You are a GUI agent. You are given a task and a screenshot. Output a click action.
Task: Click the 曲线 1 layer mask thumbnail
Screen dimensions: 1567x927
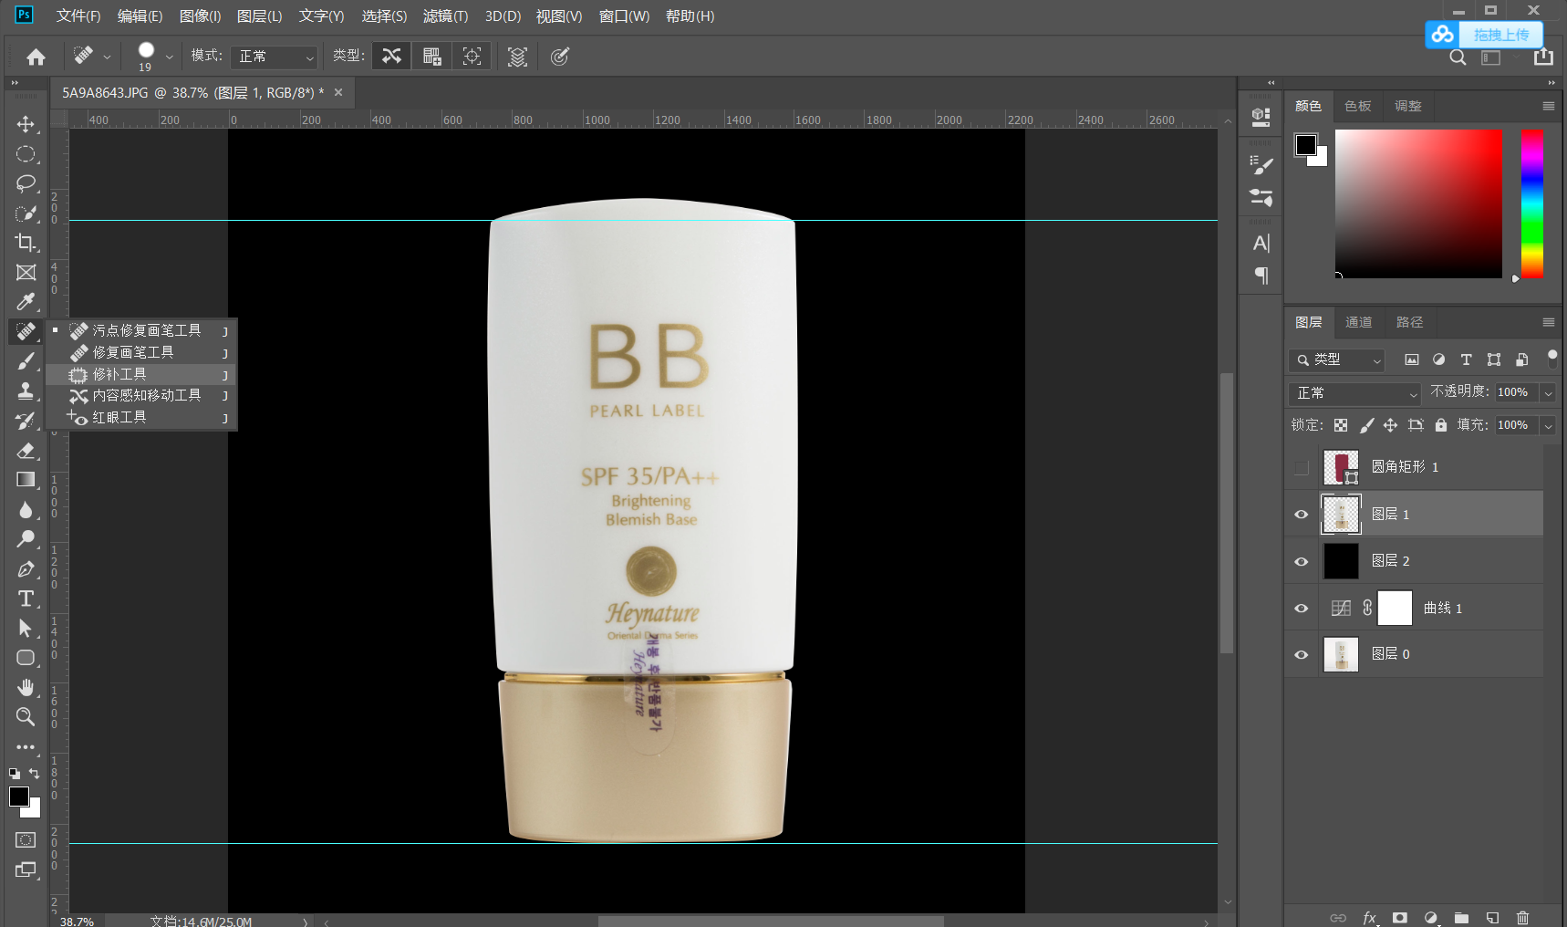click(1395, 608)
